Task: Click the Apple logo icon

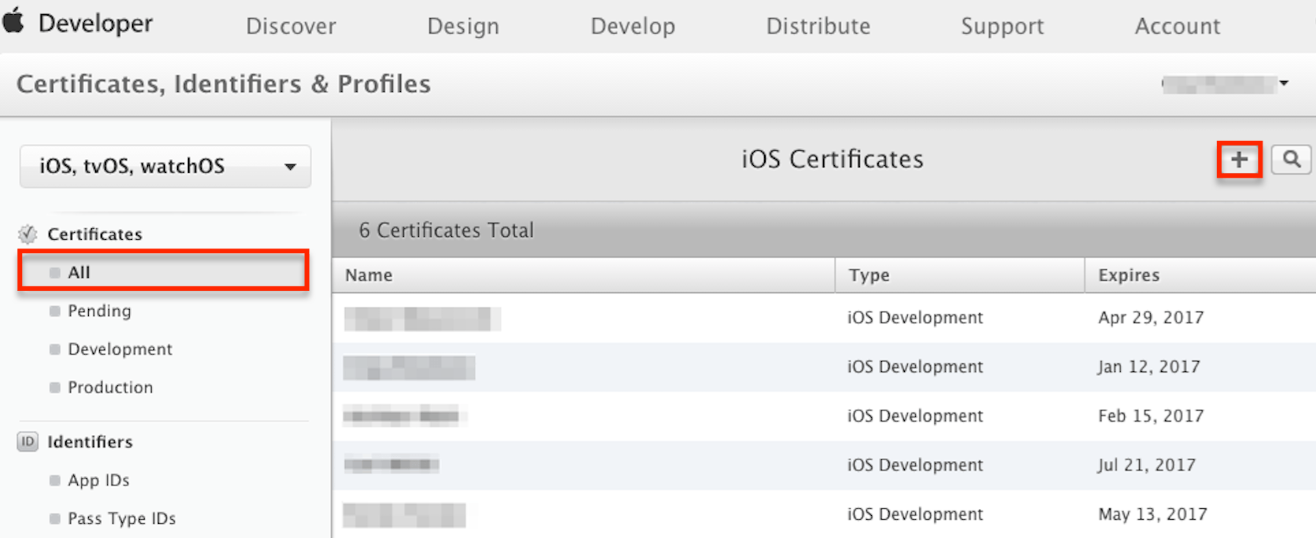Action: pos(13,19)
